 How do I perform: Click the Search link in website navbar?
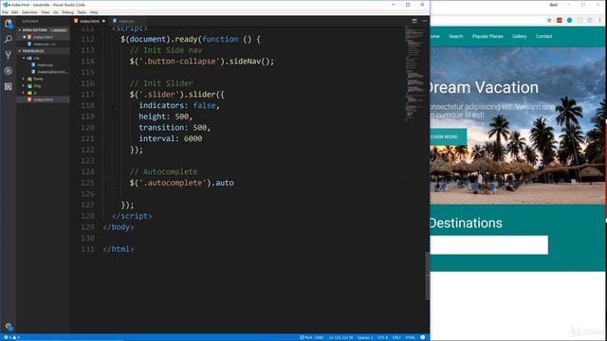455,36
